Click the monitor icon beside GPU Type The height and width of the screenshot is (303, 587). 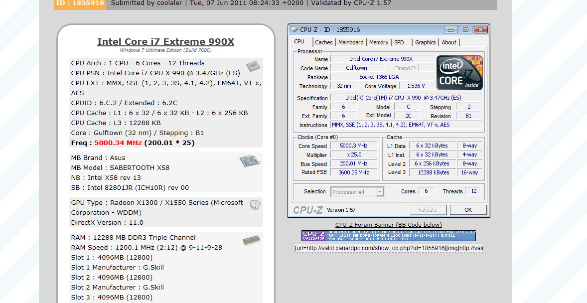coord(255,204)
